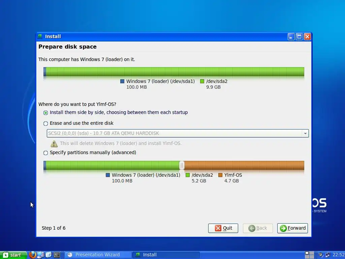
Task: Switch to the bottom-left workspace in the pager
Action: (307, 257)
